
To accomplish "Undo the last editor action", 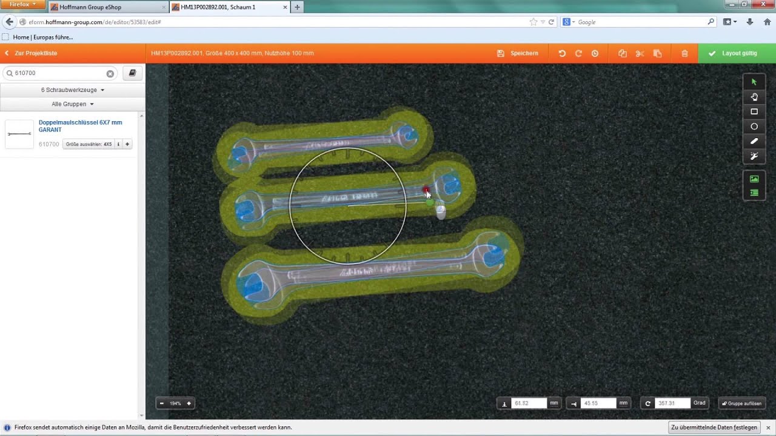I will coord(562,53).
